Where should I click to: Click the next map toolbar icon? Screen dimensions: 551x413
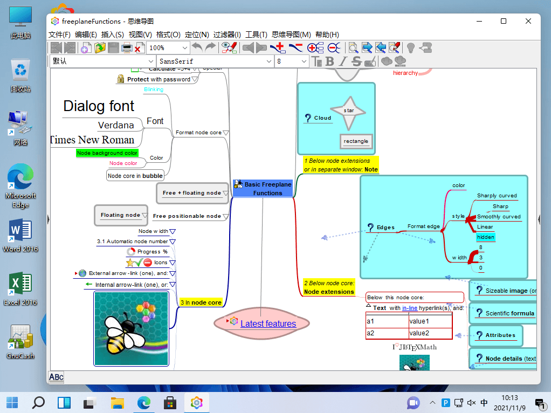(x=70, y=48)
